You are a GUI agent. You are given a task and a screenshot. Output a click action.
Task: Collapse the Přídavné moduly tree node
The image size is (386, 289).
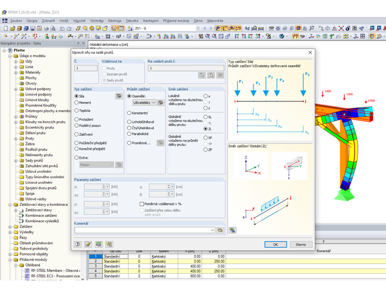[10, 260]
